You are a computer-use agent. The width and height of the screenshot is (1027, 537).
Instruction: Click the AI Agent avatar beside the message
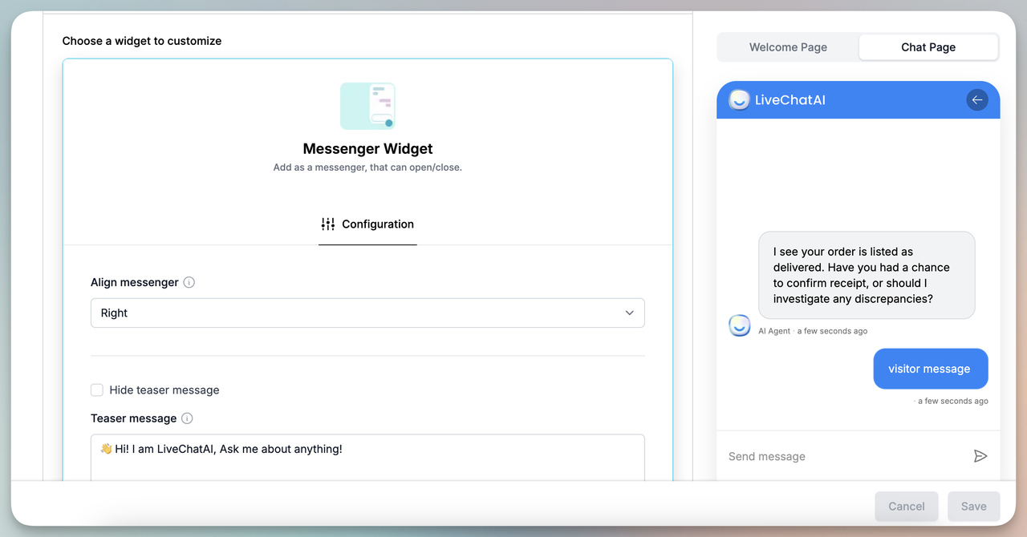pos(739,325)
